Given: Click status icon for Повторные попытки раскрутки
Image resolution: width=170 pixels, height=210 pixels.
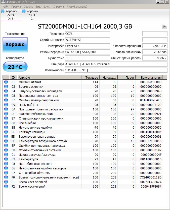Looking at the screenshot, I should [6, 109].
